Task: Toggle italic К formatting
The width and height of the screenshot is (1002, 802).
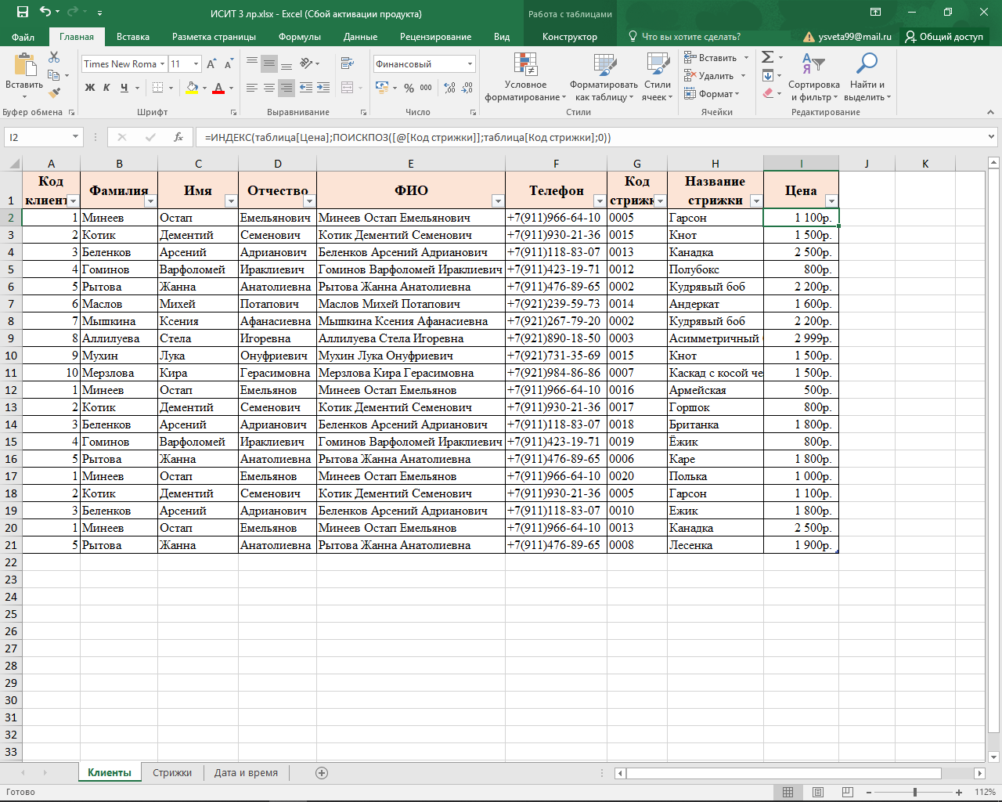Action: pyautogui.click(x=106, y=88)
